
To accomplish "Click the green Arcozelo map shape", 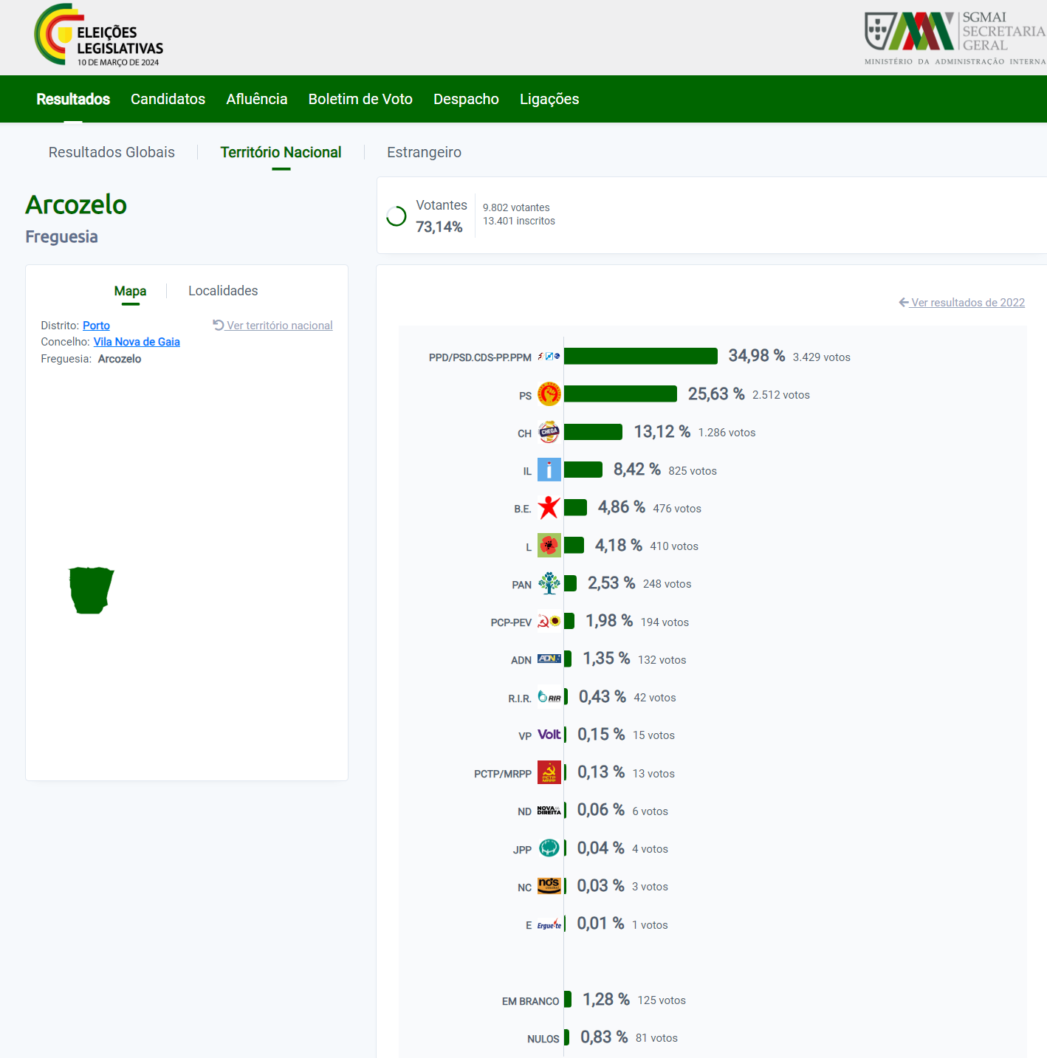I will point(90,590).
